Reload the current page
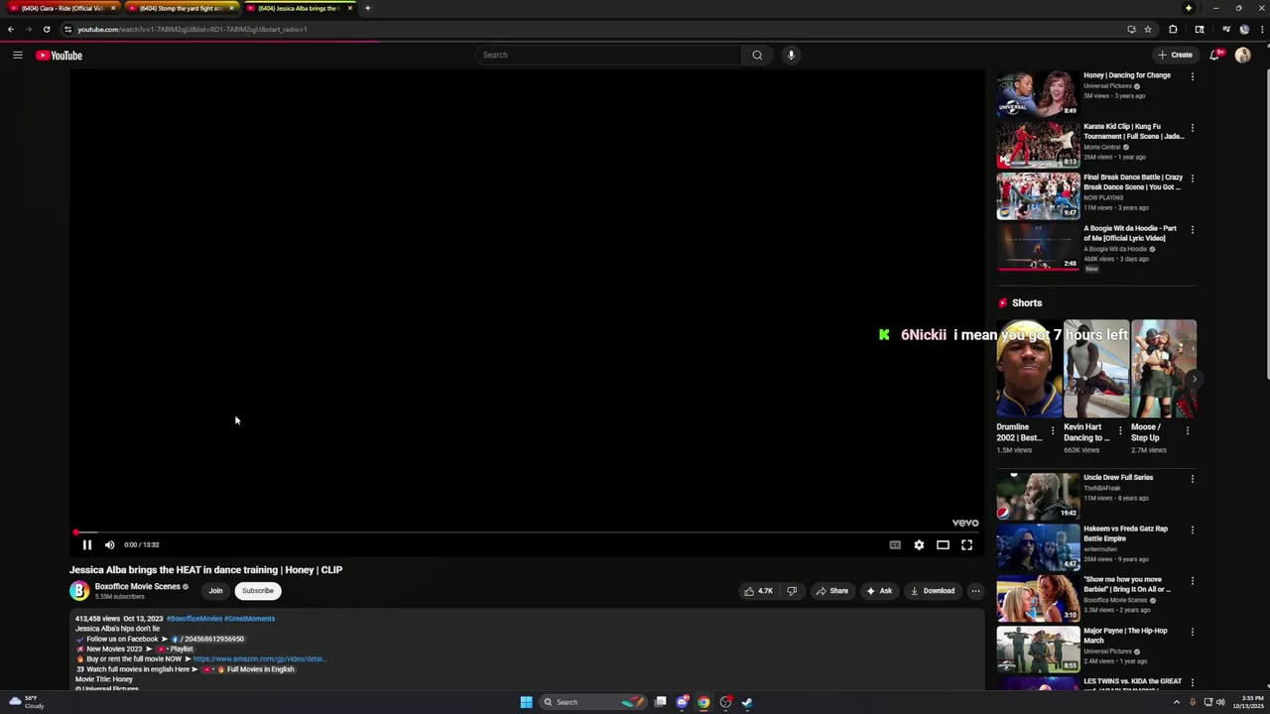The image size is (1270, 714). (x=47, y=29)
